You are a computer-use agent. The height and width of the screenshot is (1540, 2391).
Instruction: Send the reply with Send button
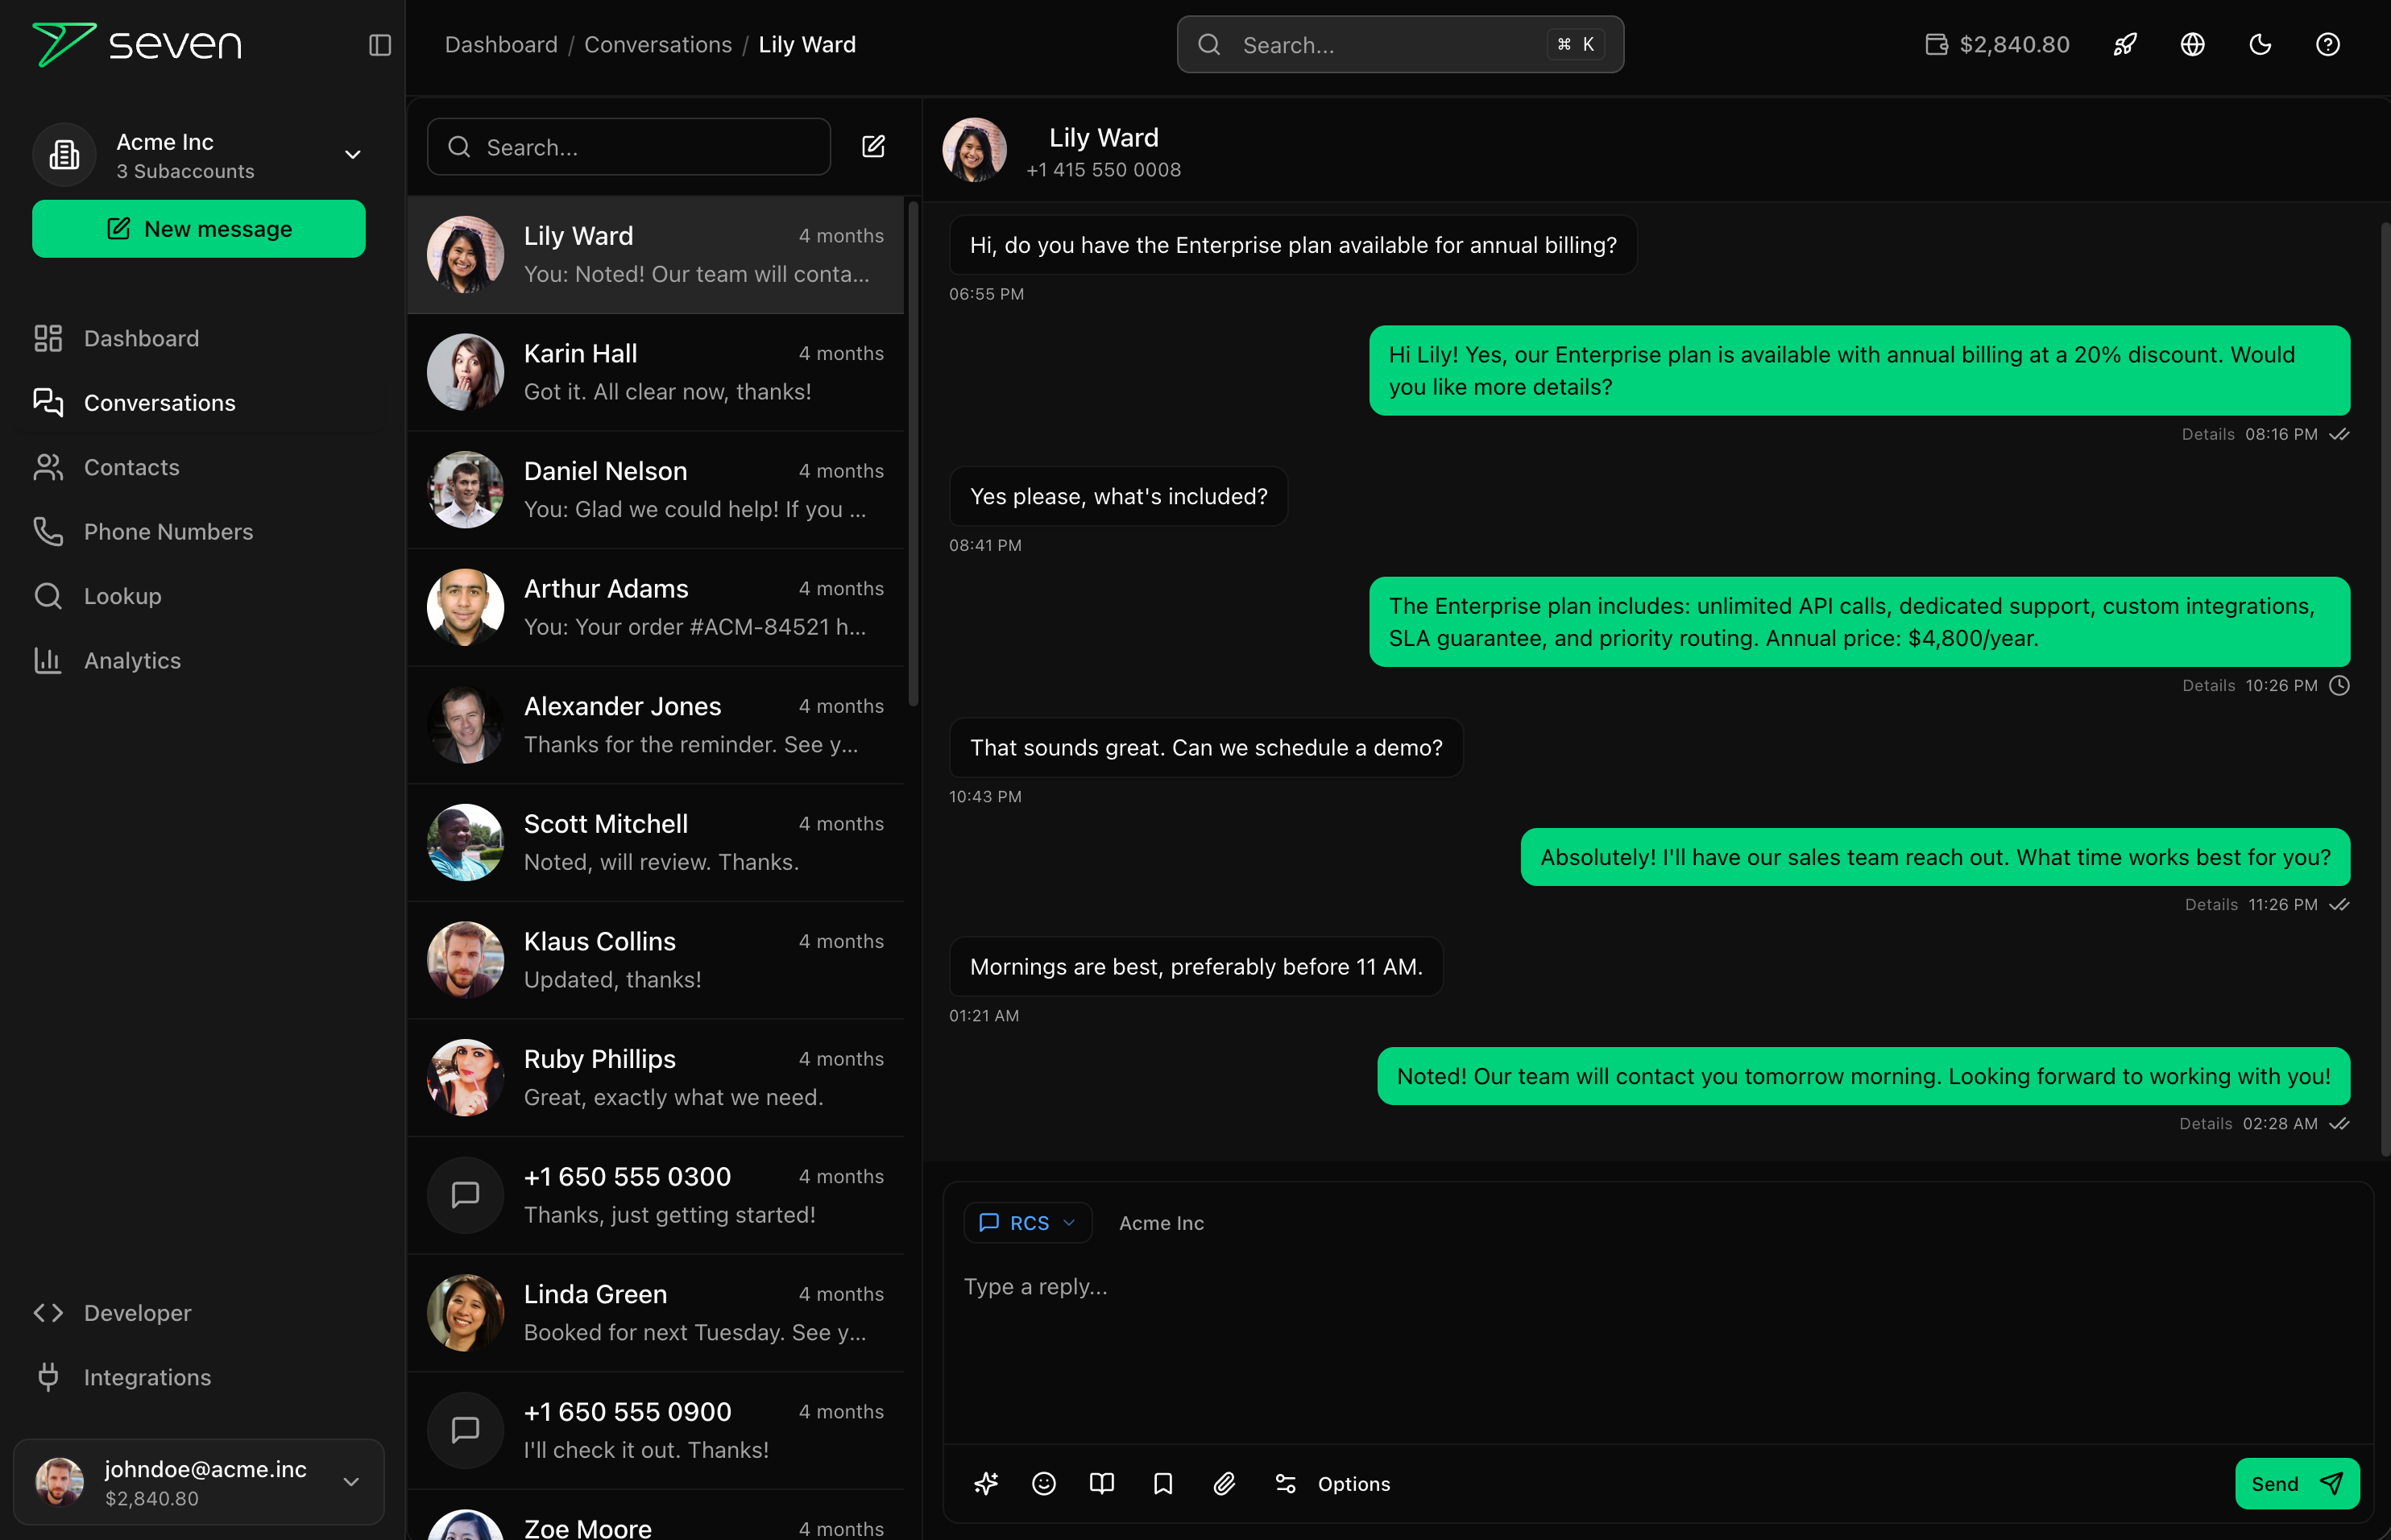tap(2296, 1483)
